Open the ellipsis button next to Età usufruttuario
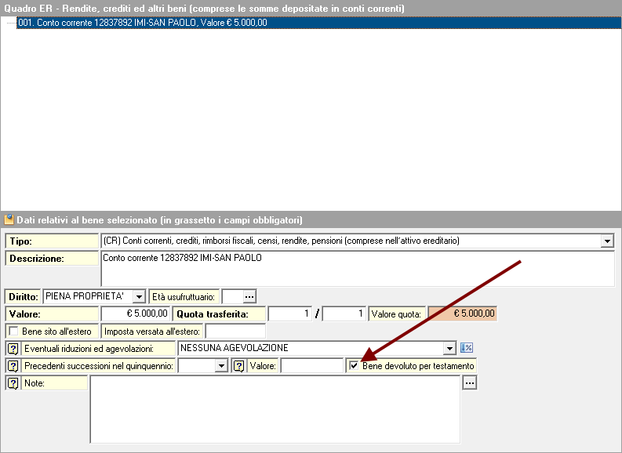622x453 pixels. 250,296
